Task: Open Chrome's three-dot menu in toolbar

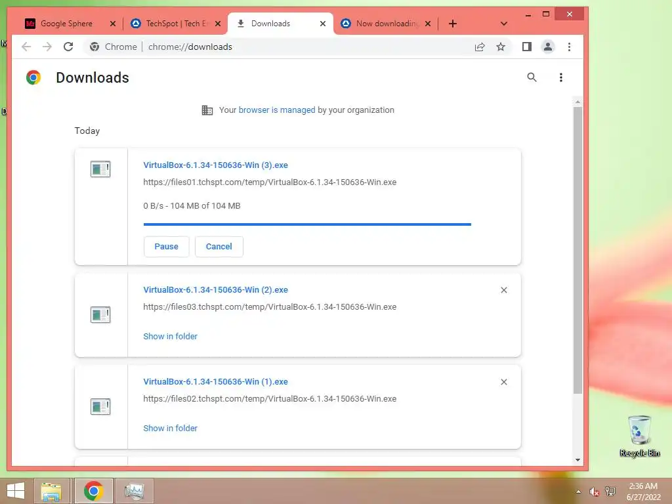Action: (x=569, y=47)
